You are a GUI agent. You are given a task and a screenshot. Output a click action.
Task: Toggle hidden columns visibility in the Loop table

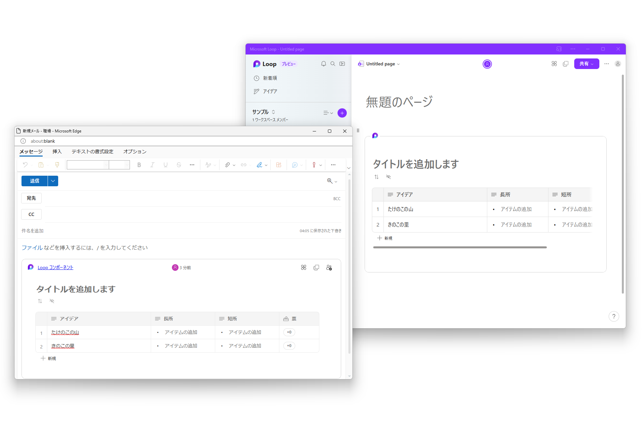[388, 177]
